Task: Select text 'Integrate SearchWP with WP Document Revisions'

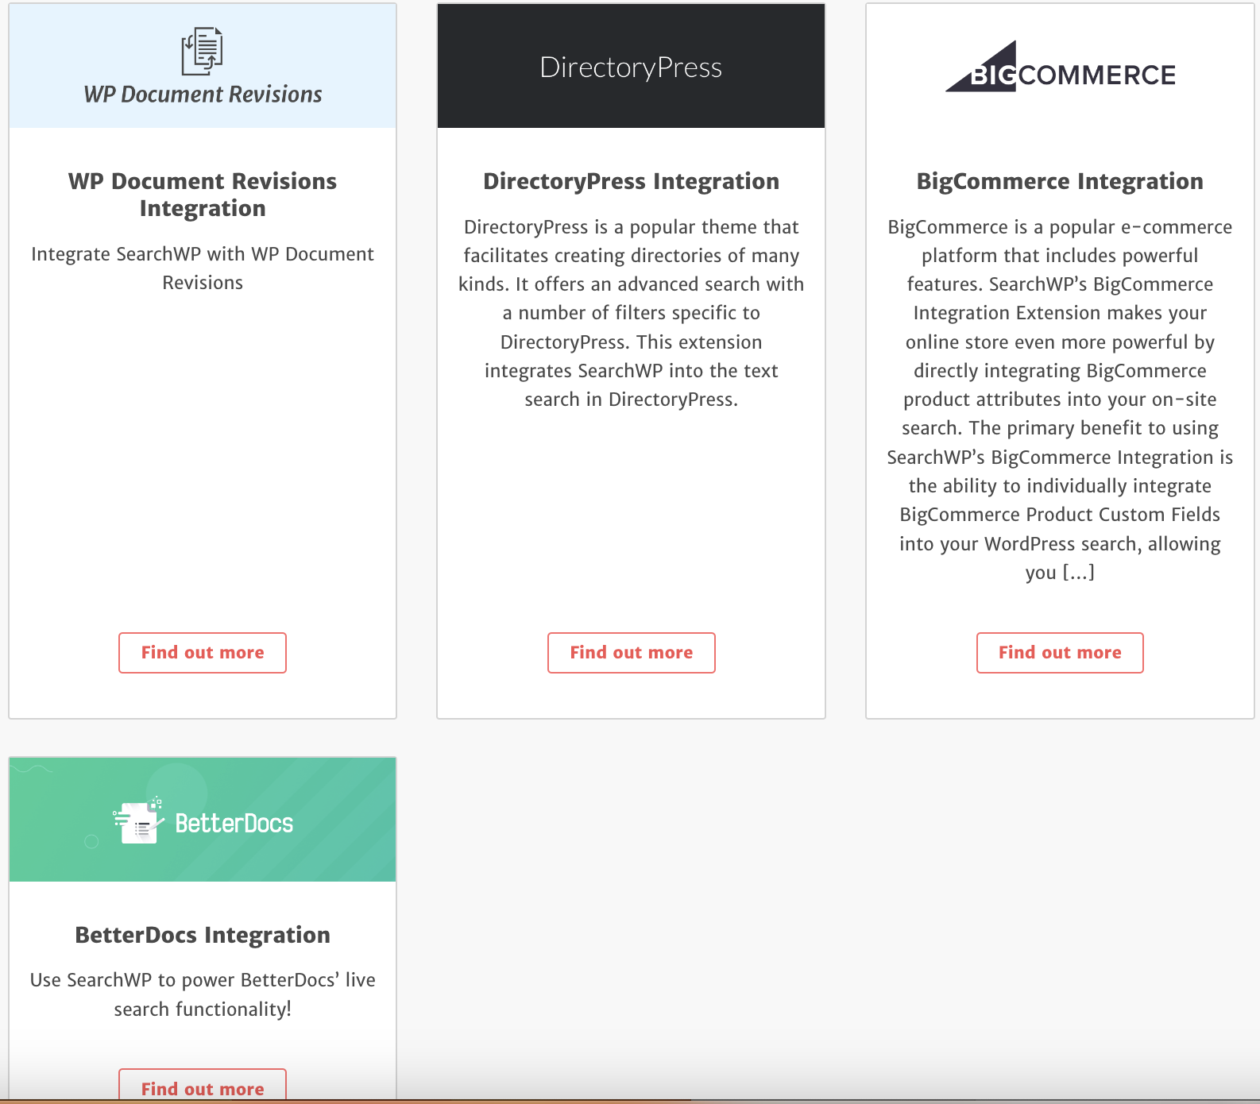Action: click(x=203, y=268)
